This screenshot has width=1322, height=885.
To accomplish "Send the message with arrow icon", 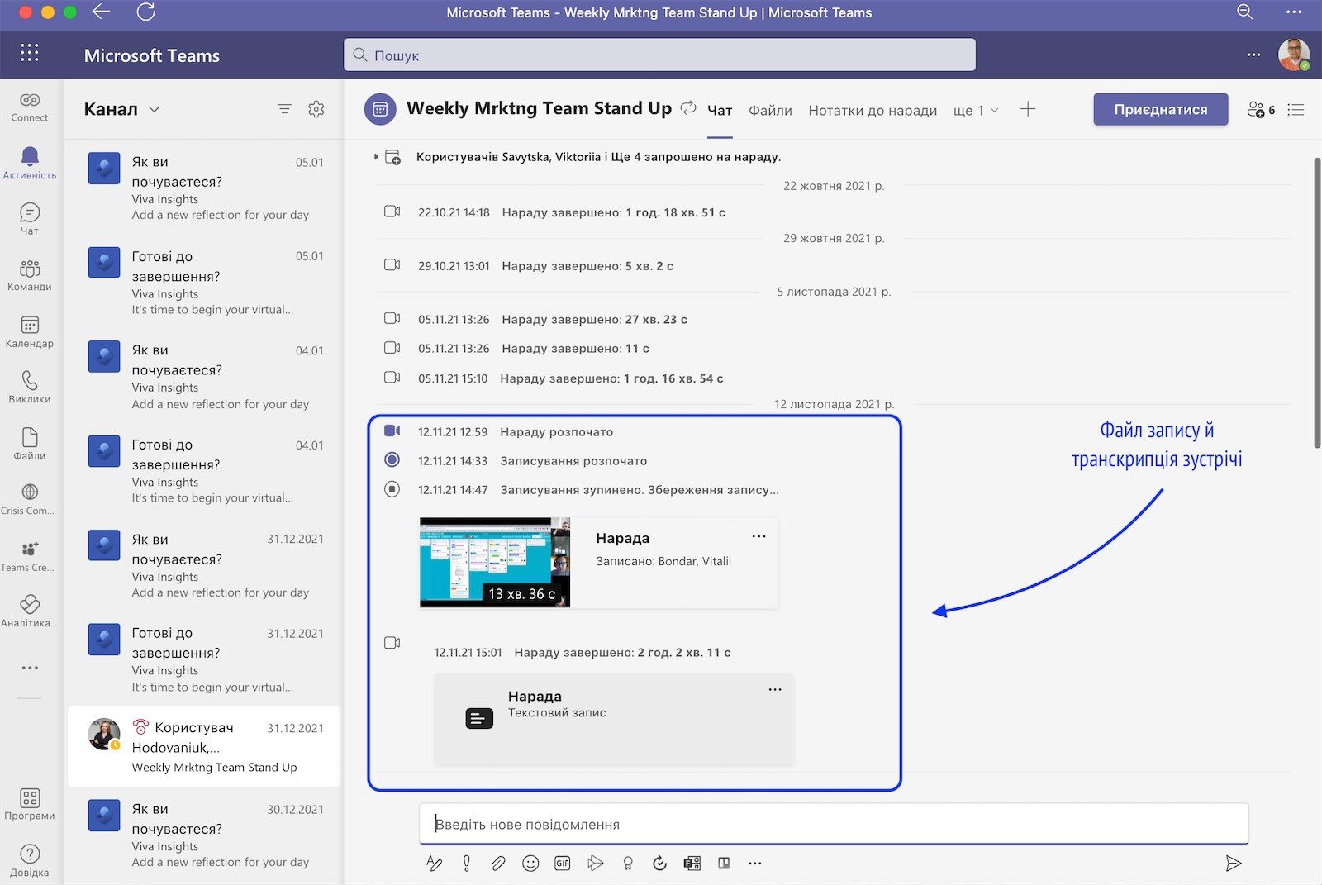I will click(x=1234, y=864).
